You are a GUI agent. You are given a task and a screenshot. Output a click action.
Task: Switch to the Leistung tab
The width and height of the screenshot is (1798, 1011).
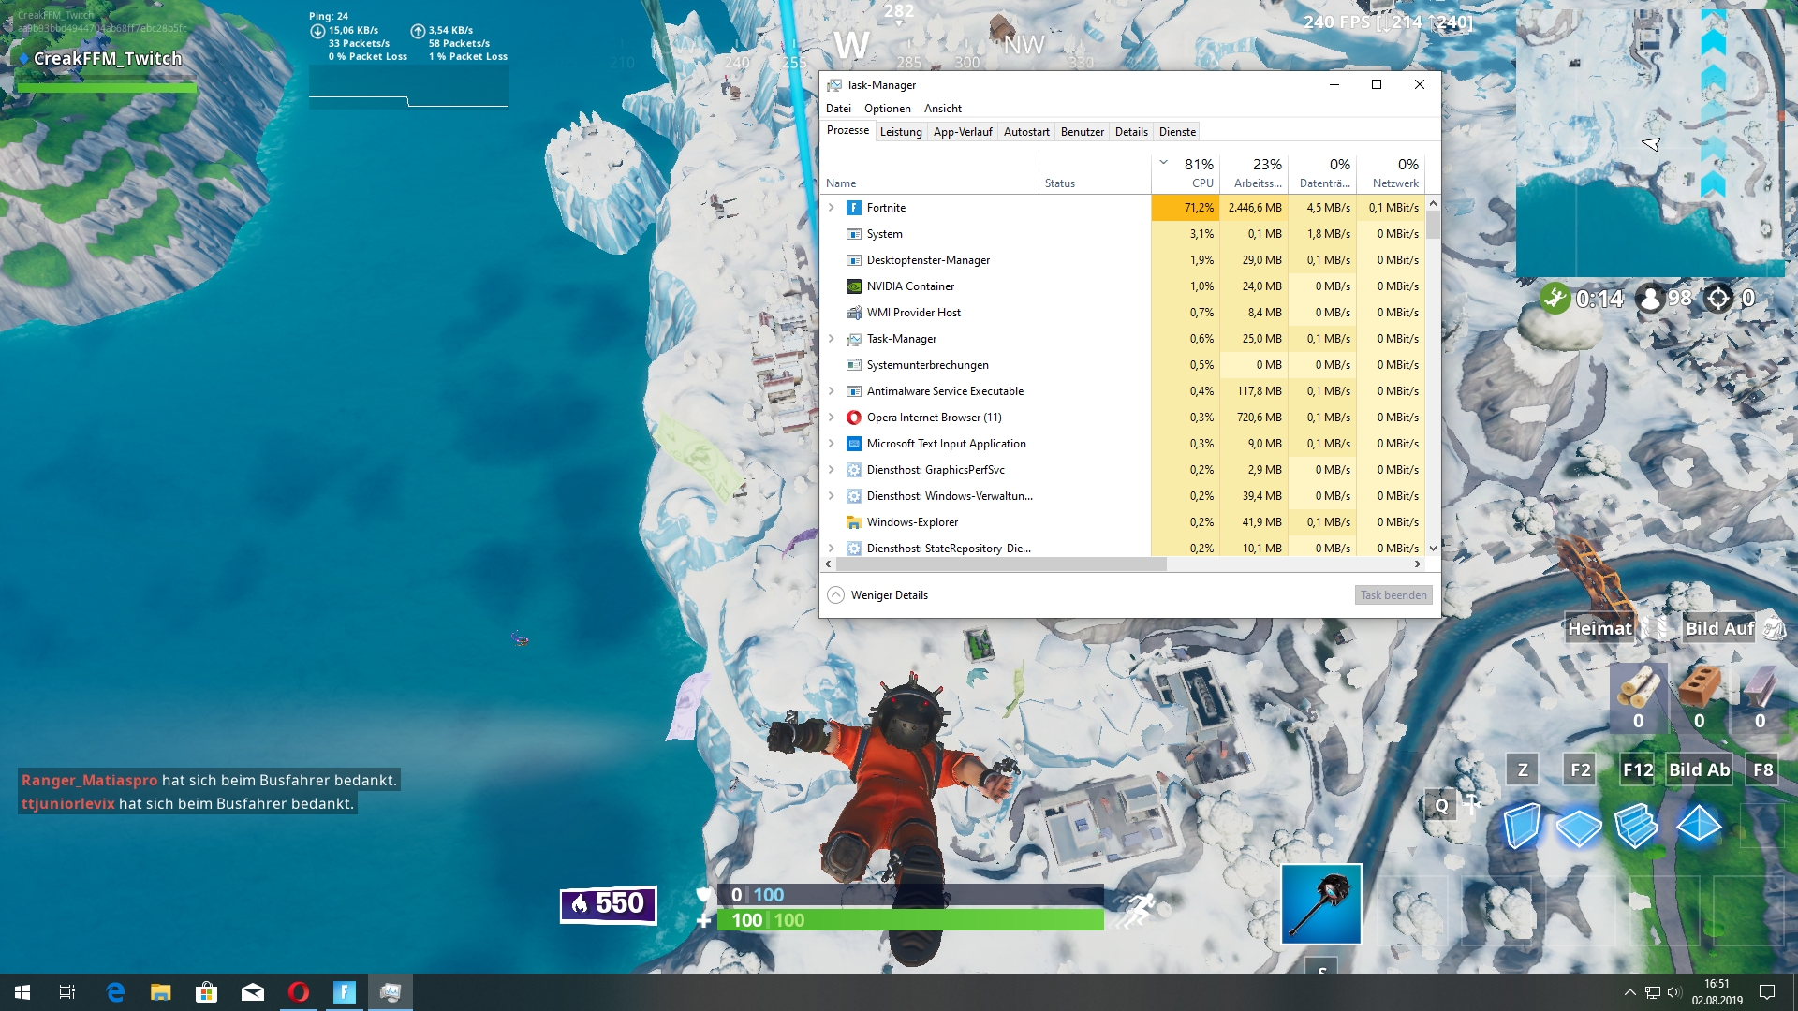901,132
